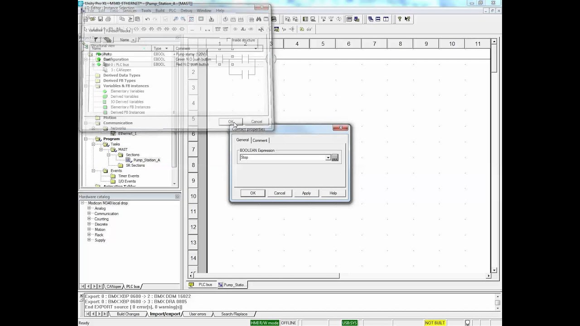Screen dimensions: 580x326
Task: Open the Build Changes output tab
Action: [128, 314]
